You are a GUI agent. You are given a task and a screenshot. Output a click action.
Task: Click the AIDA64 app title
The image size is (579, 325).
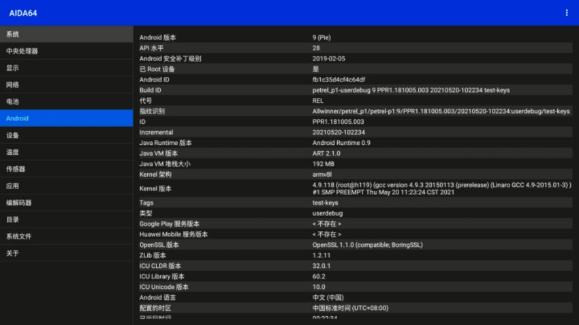[x=23, y=14]
